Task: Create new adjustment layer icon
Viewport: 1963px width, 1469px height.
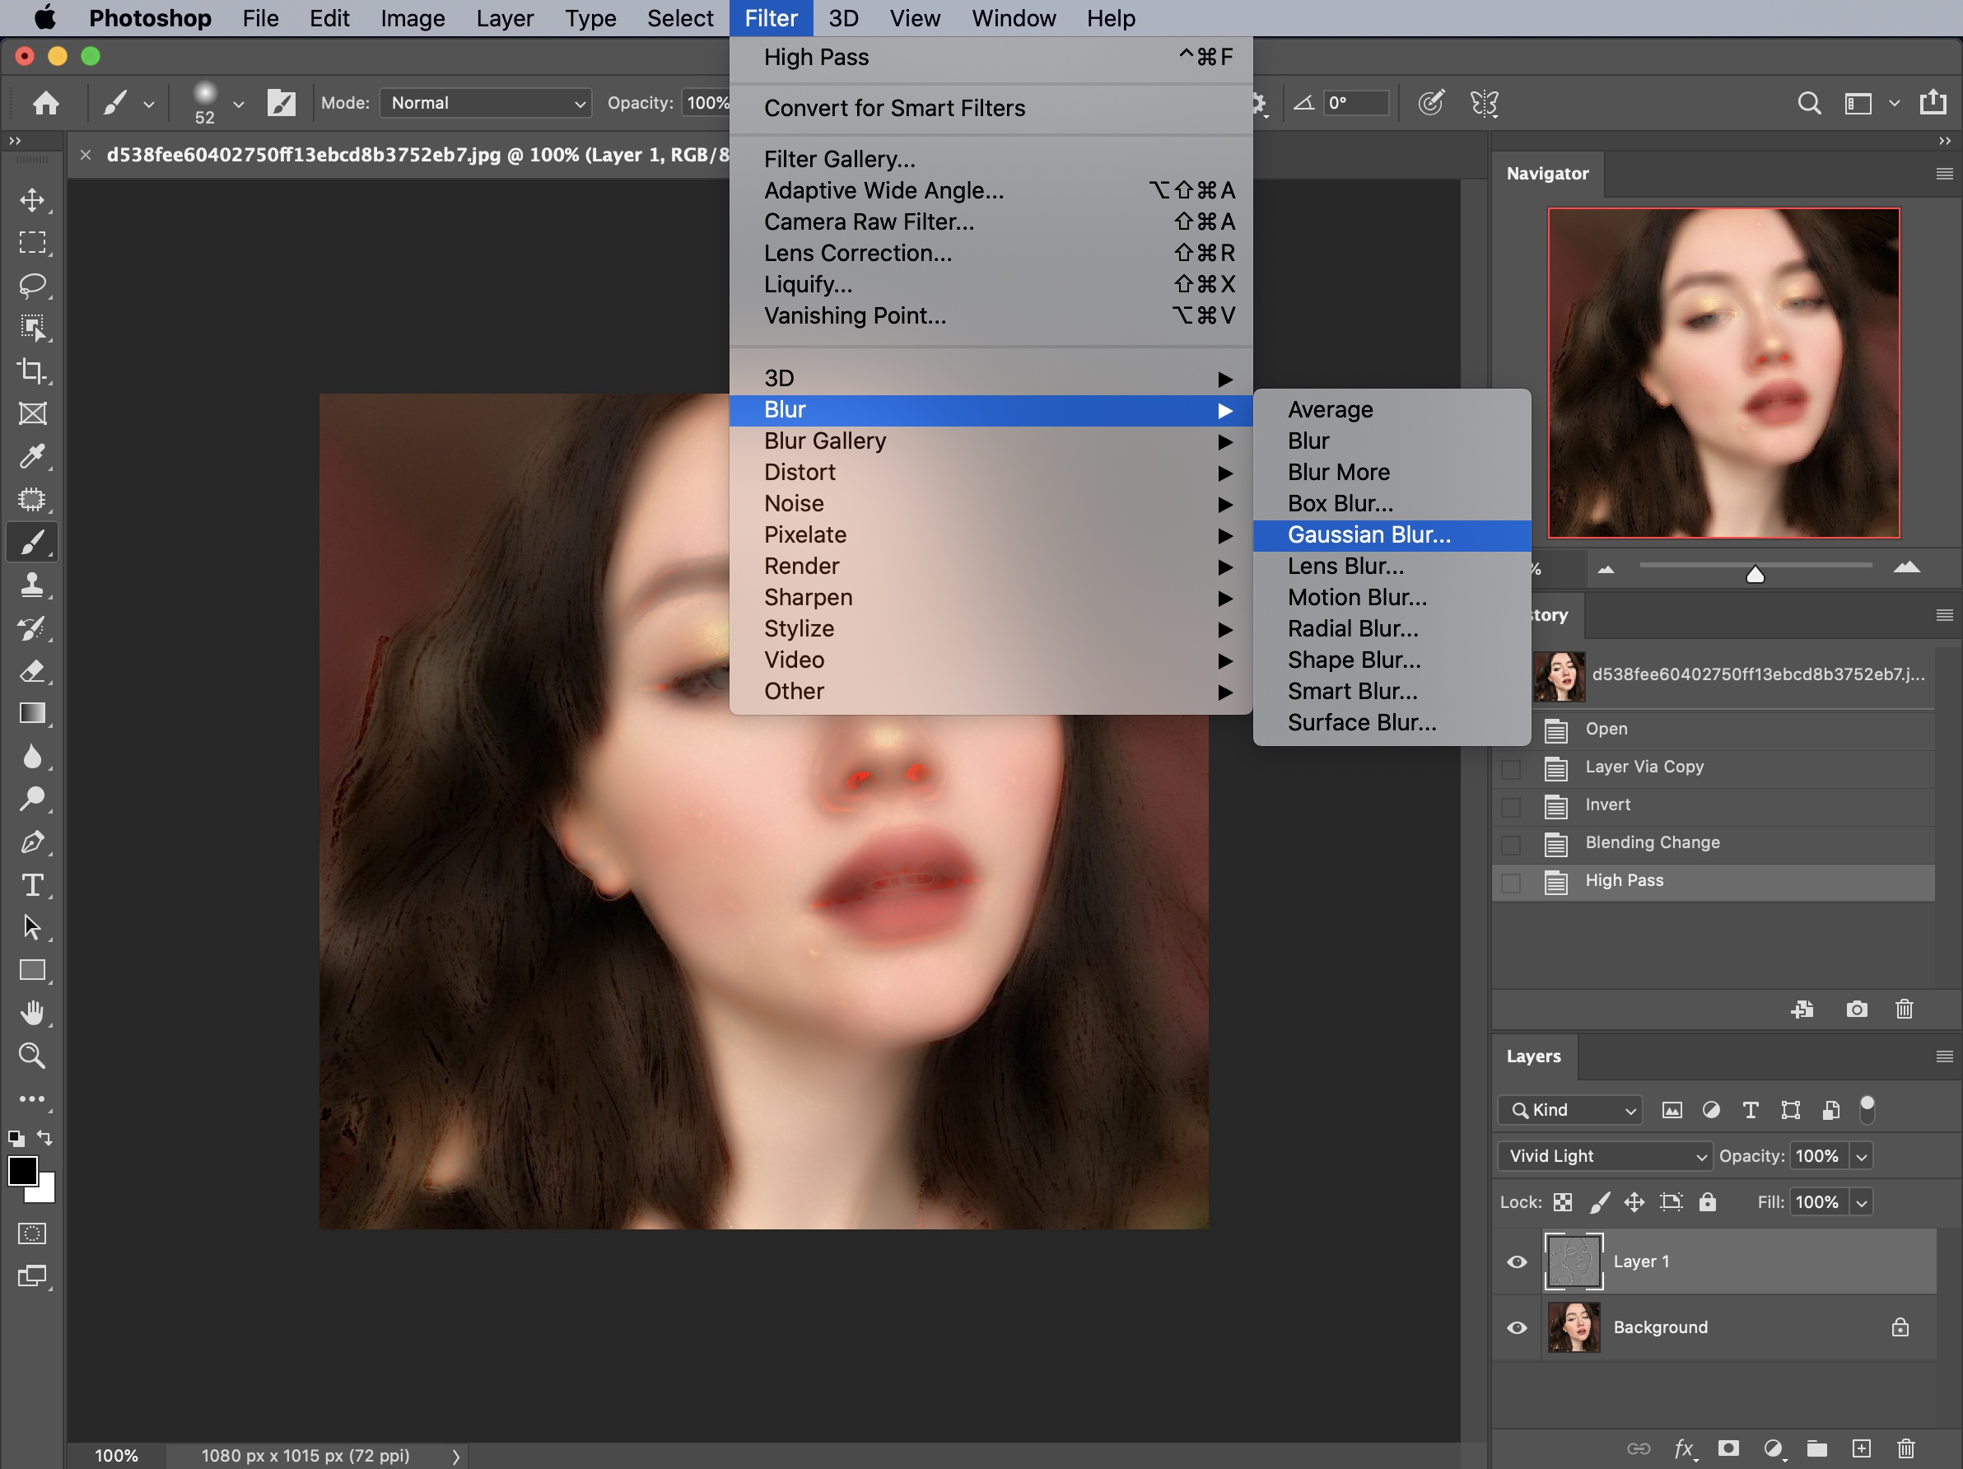Action: coord(1773,1448)
